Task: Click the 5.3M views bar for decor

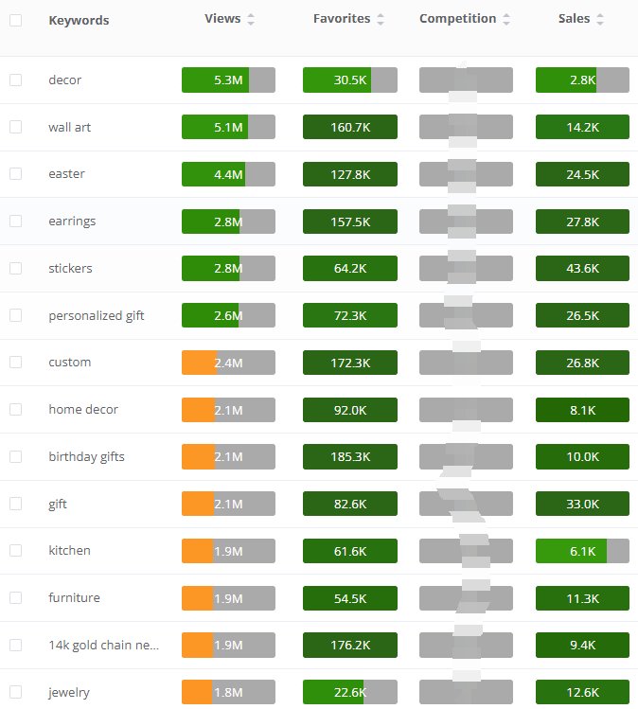Action: 228,80
